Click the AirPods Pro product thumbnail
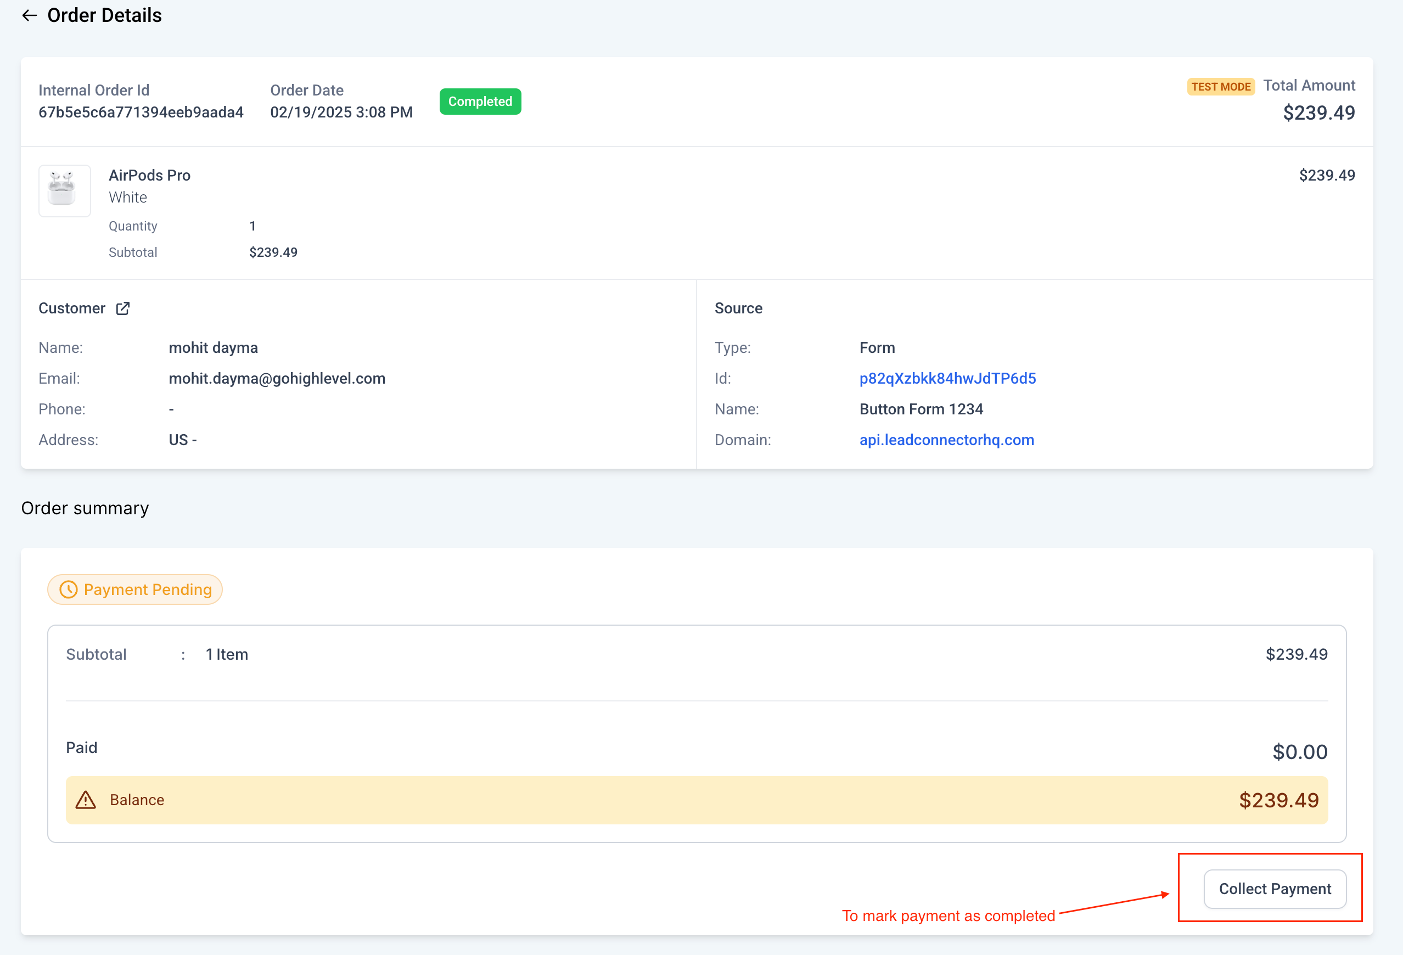The height and width of the screenshot is (955, 1403). (x=64, y=190)
